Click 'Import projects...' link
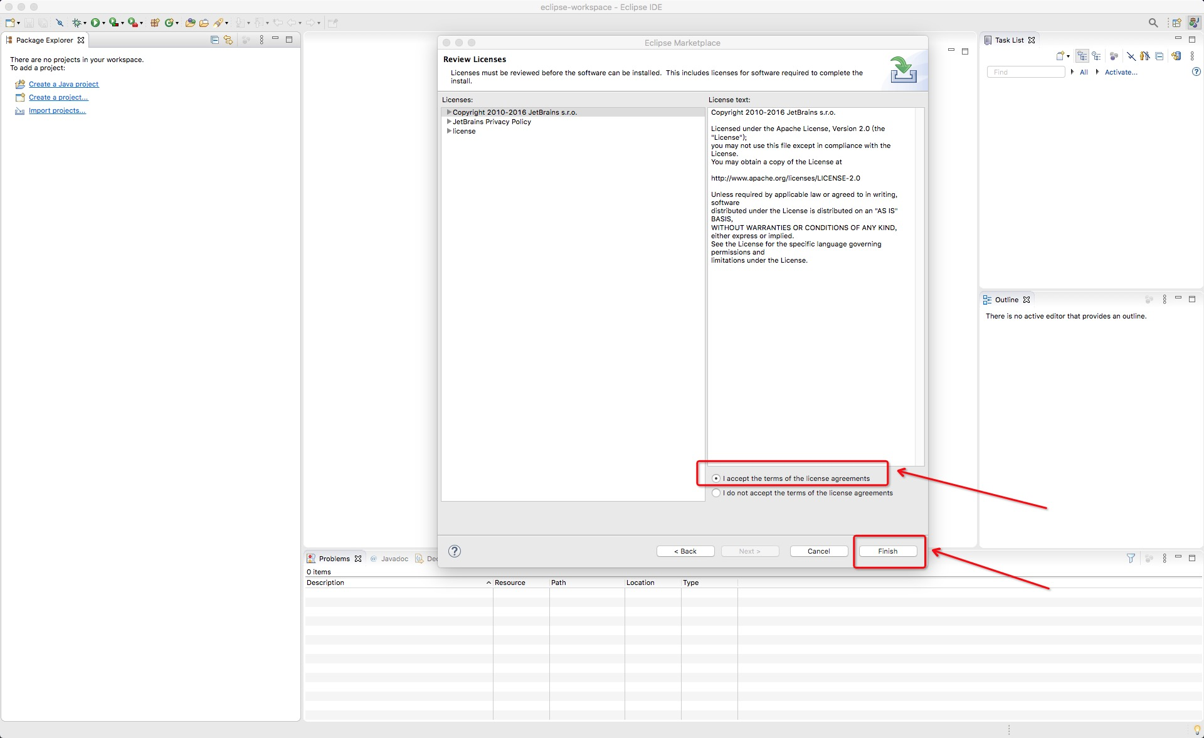 (57, 110)
